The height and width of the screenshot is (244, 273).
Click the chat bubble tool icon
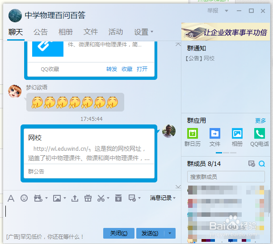click(x=132, y=198)
